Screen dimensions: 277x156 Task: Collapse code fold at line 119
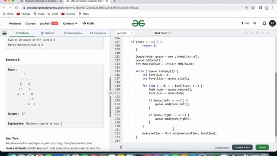121,86
